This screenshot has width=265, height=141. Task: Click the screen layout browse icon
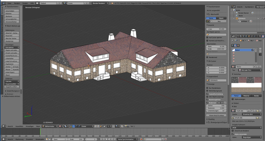click(x=37, y=3)
